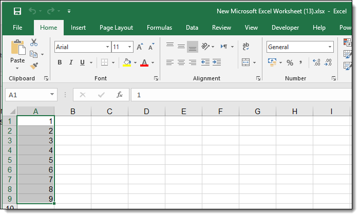Screen dimensions: 360x217
Task: Toggle Wrap Text button
Action: 246,47
